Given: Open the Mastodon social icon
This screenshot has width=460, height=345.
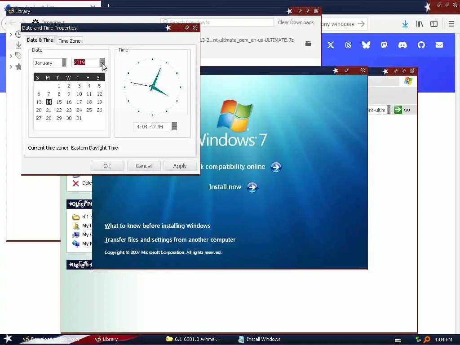Looking at the screenshot, I should point(384,45).
